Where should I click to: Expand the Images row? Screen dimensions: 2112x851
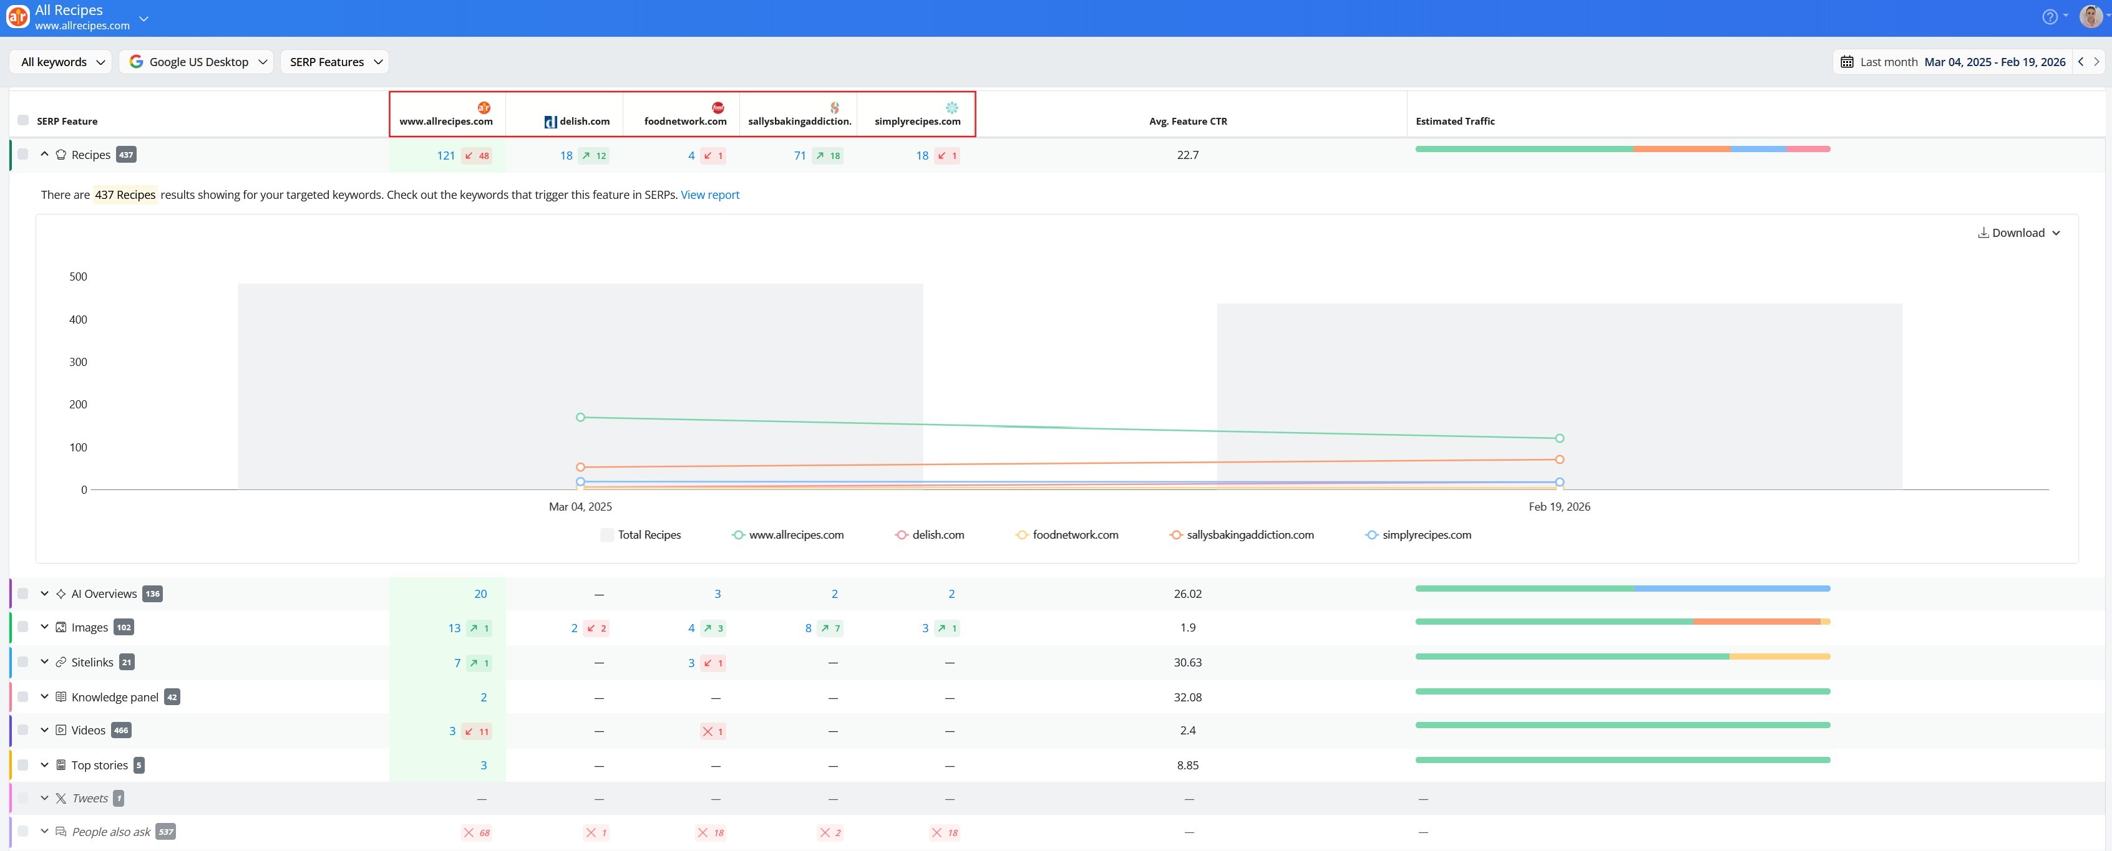(x=44, y=627)
